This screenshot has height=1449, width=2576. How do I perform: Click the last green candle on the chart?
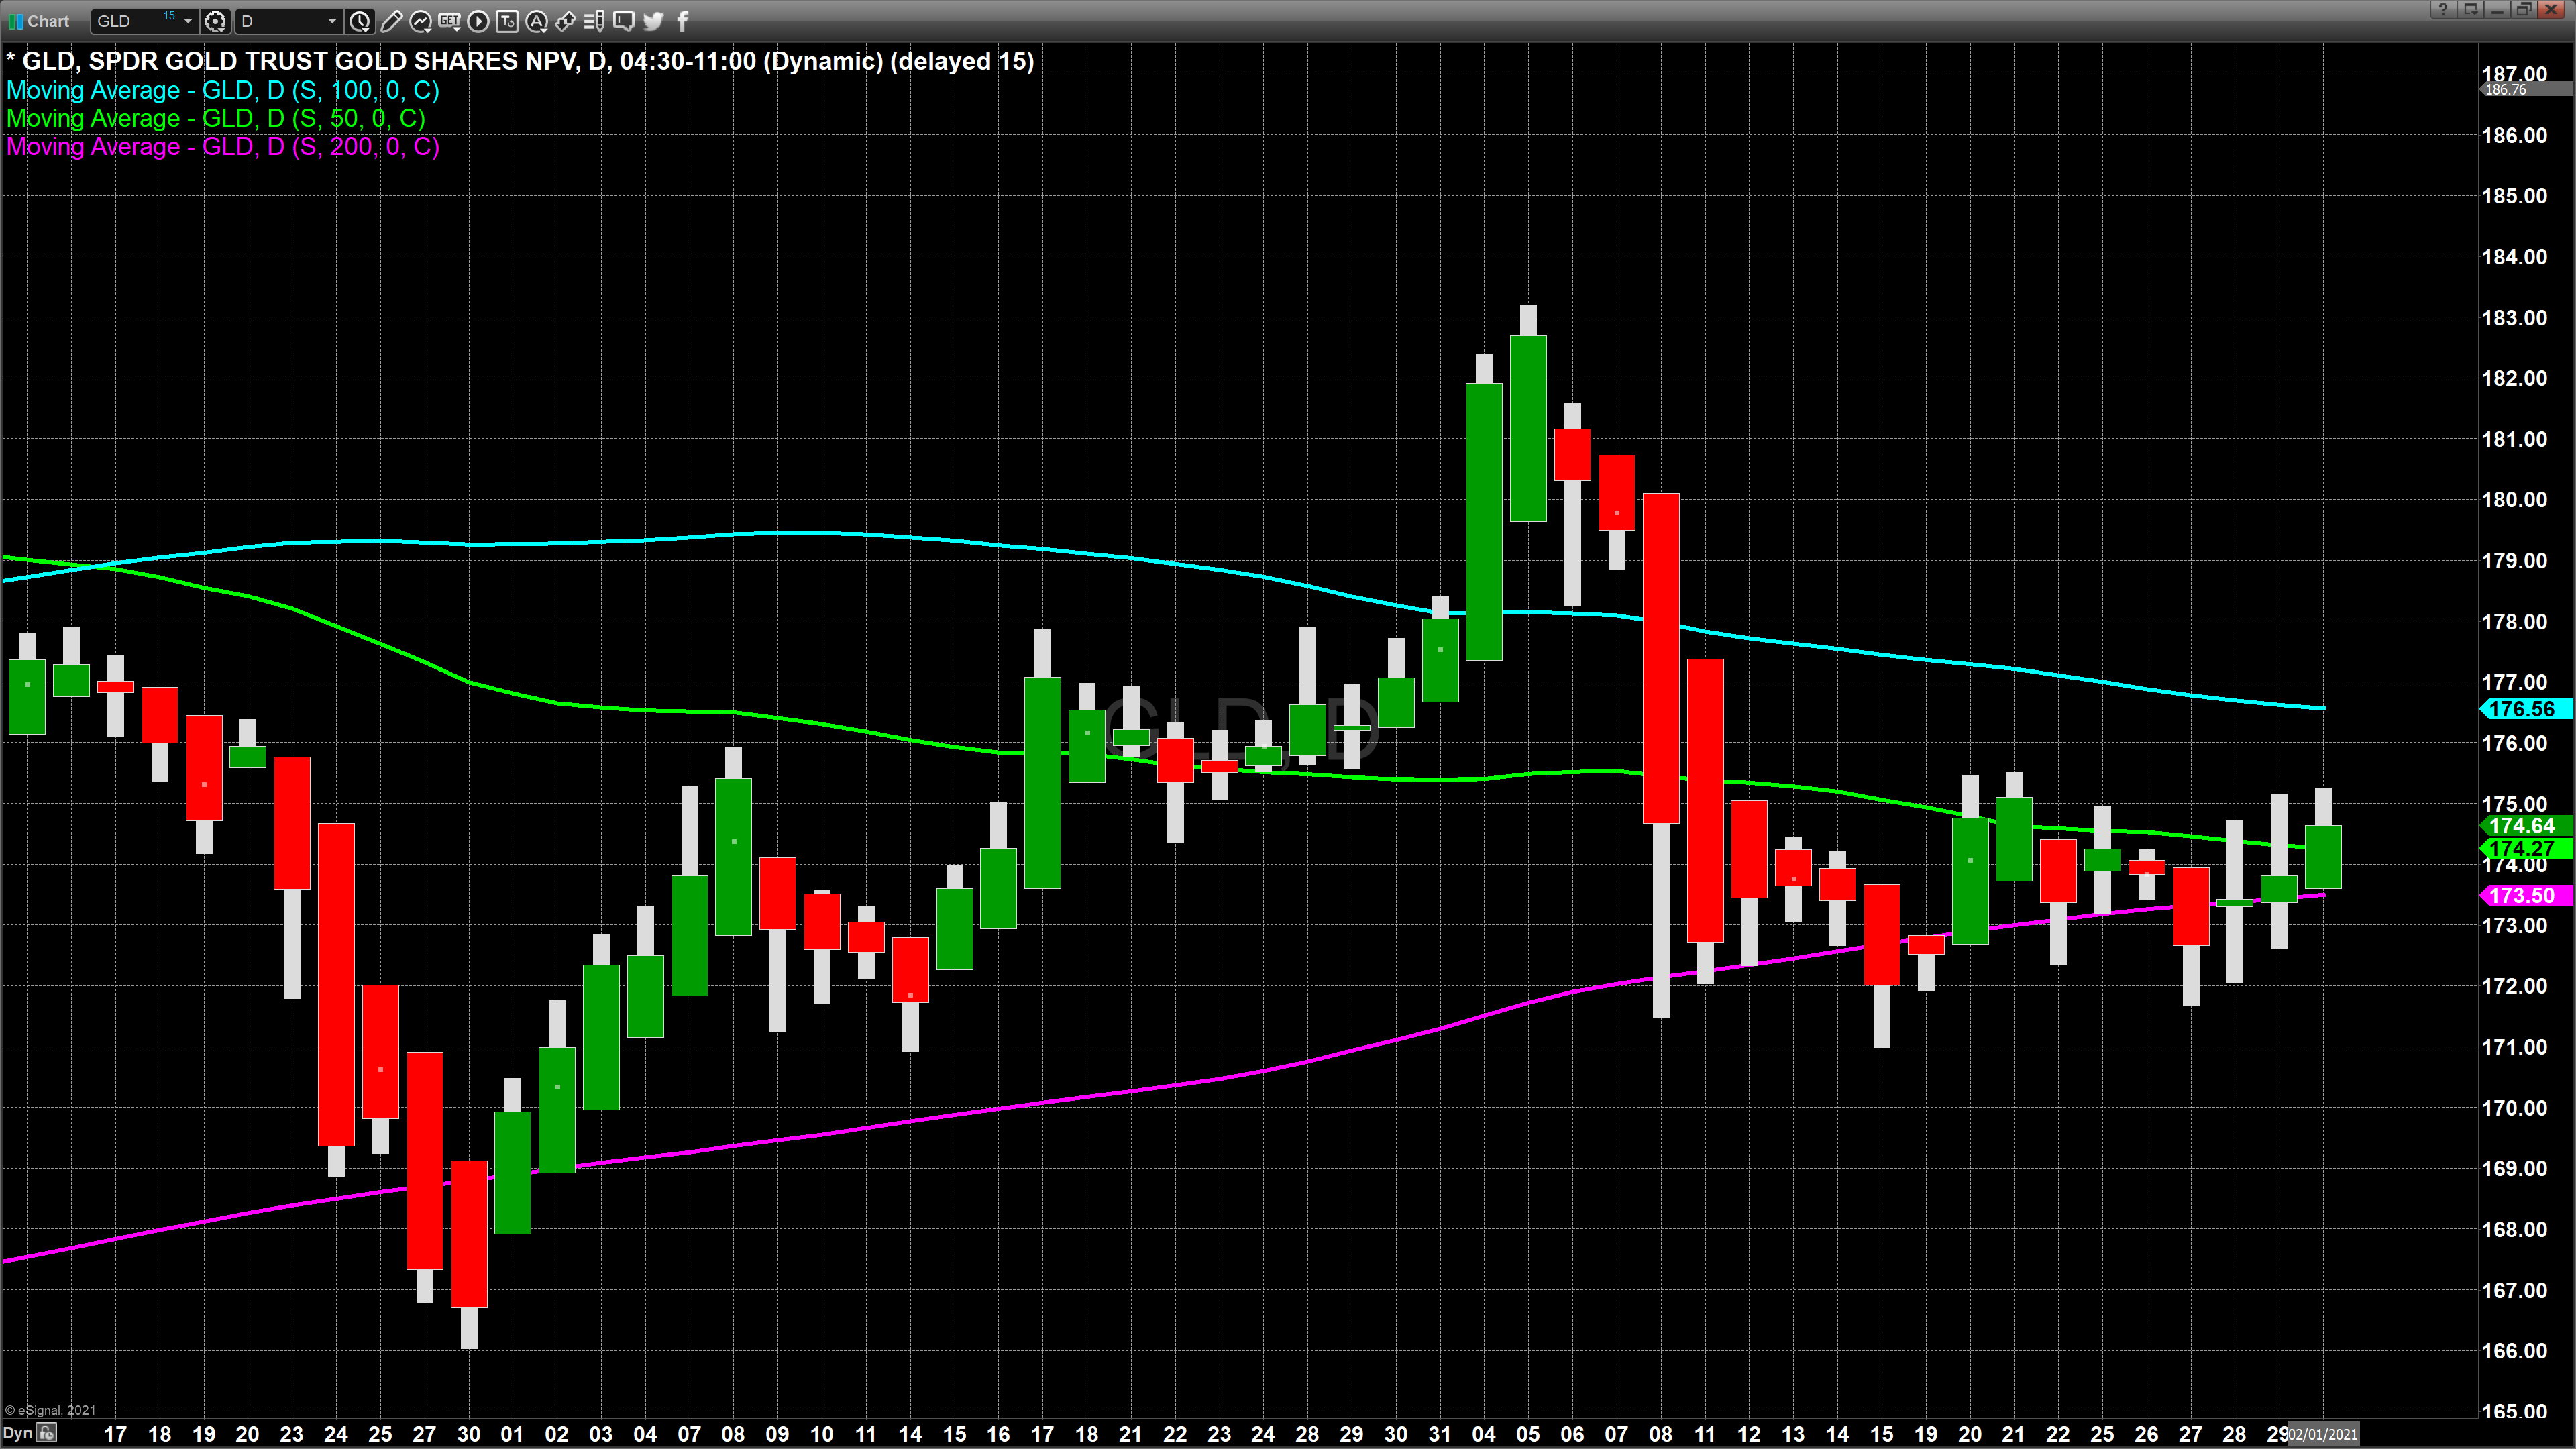[2323, 857]
